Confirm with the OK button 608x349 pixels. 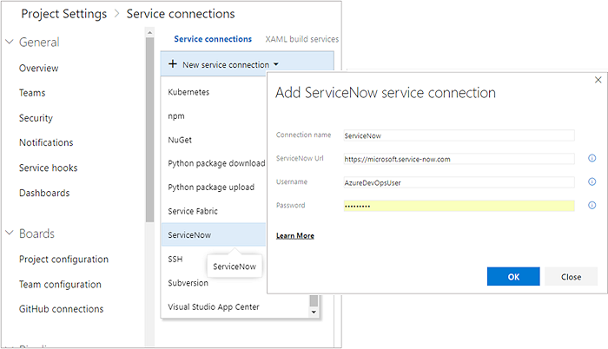(513, 276)
